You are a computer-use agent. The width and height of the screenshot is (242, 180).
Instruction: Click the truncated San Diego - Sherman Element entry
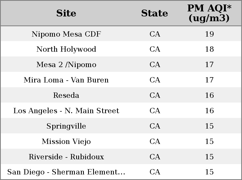click(x=66, y=172)
